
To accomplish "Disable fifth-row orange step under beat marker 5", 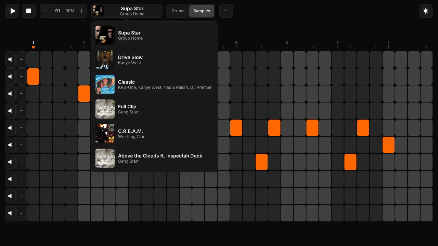I will pyautogui.click(x=236, y=128).
